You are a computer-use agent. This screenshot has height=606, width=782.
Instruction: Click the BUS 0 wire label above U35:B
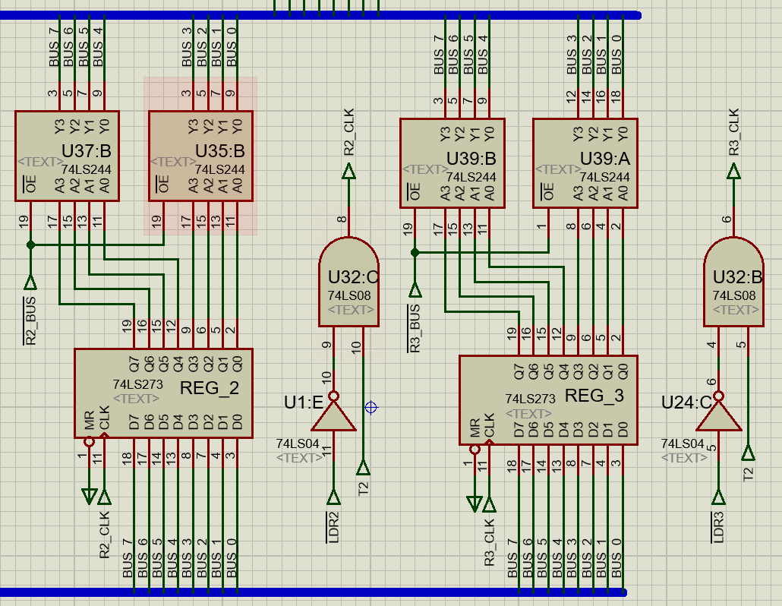[231, 47]
